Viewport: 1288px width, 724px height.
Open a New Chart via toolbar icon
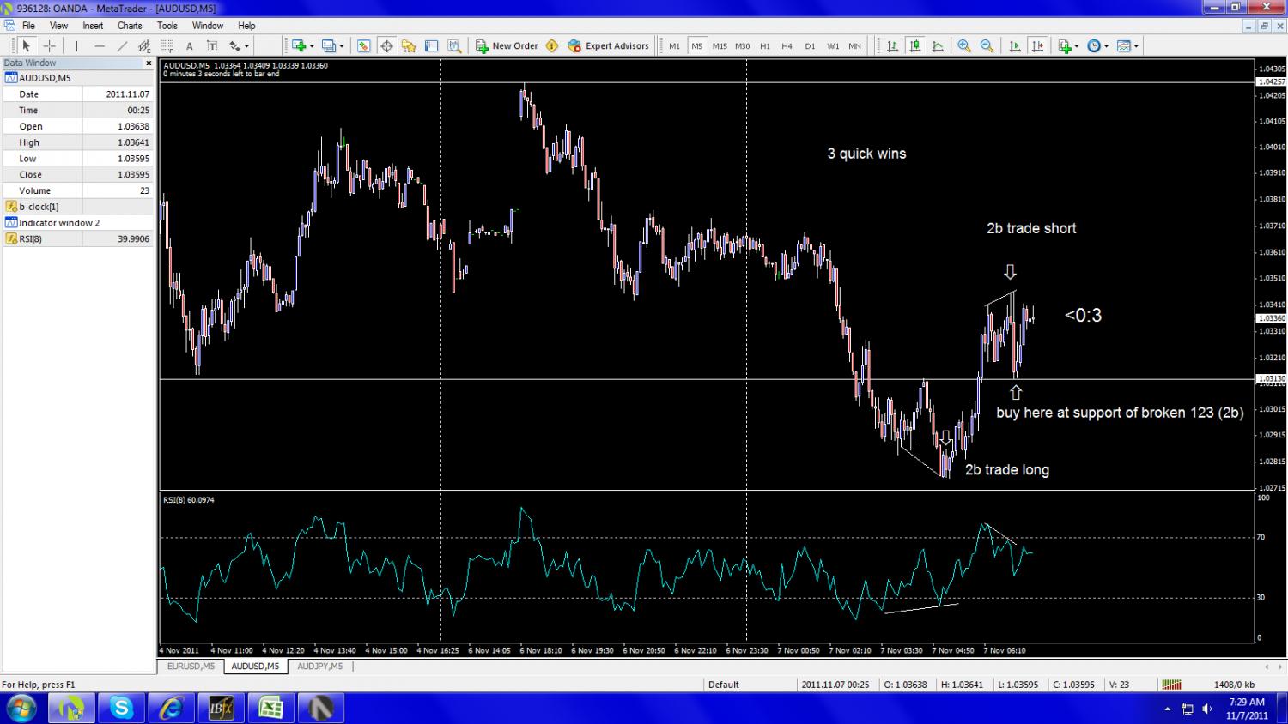[299, 45]
